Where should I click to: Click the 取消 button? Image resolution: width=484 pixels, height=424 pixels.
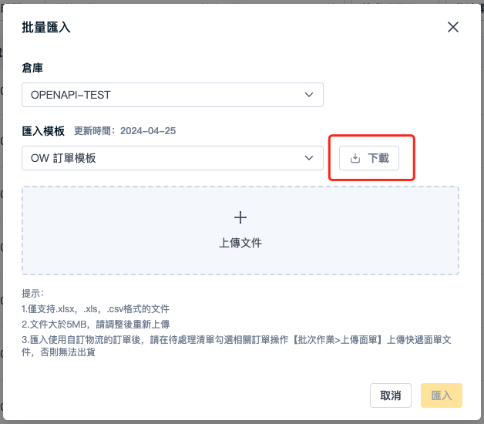[x=391, y=395]
